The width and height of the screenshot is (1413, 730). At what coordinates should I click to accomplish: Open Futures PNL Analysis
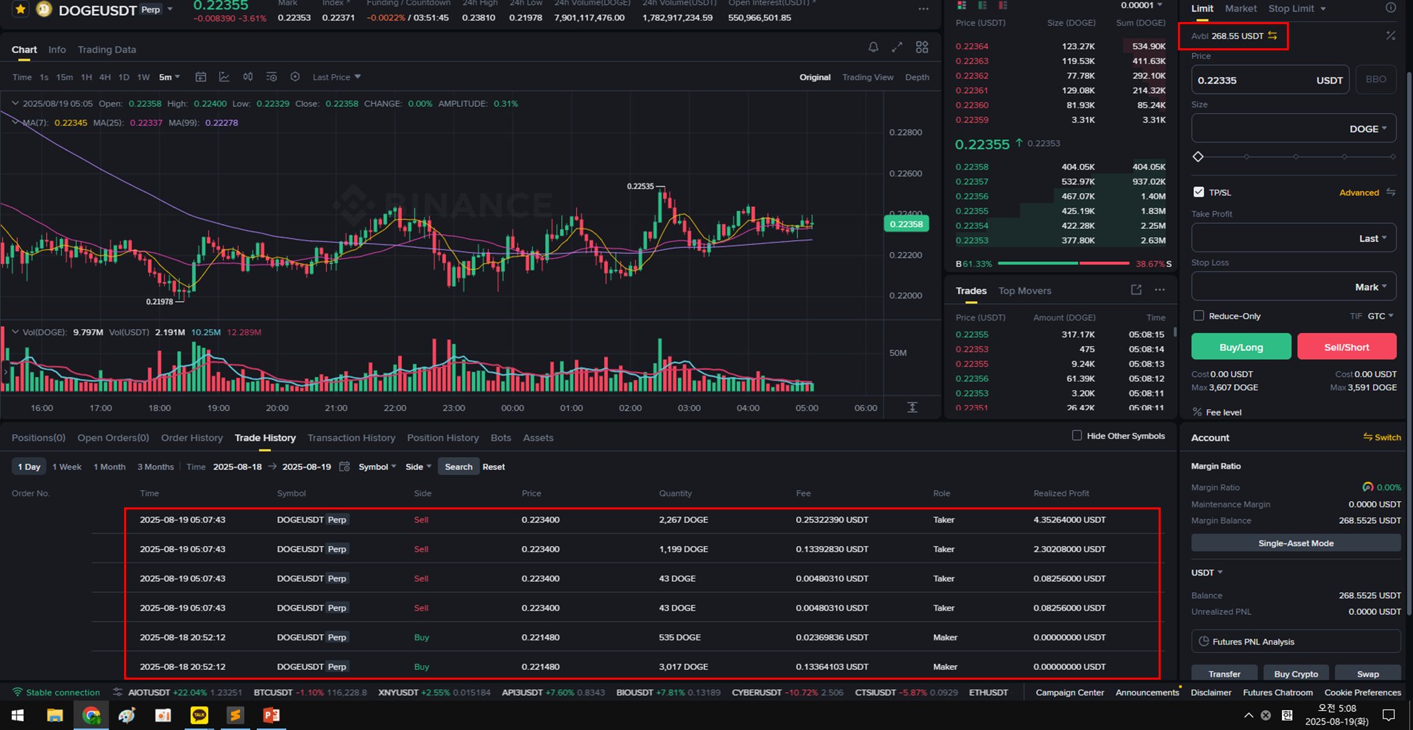tap(1296, 641)
